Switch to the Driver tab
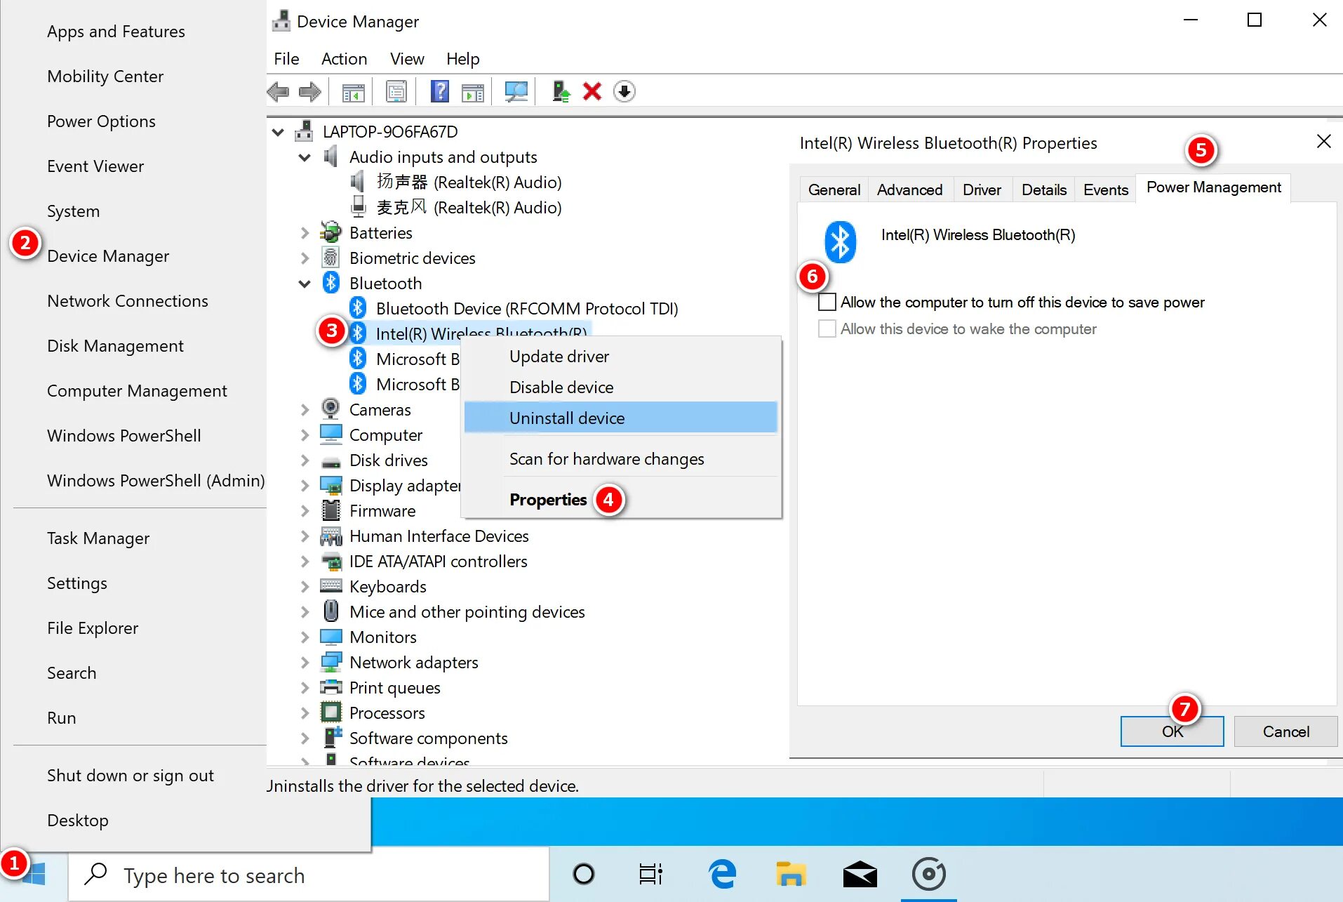Viewport: 1343px width, 902px height. tap(982, 190)
